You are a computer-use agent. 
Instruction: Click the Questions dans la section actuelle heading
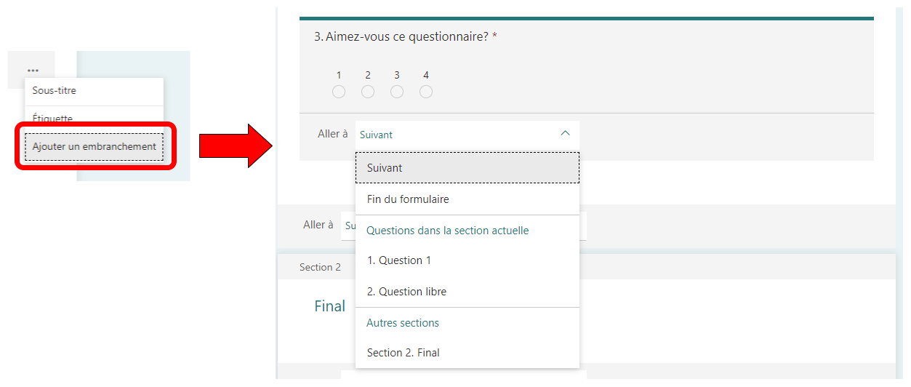[x=447, y=231]
